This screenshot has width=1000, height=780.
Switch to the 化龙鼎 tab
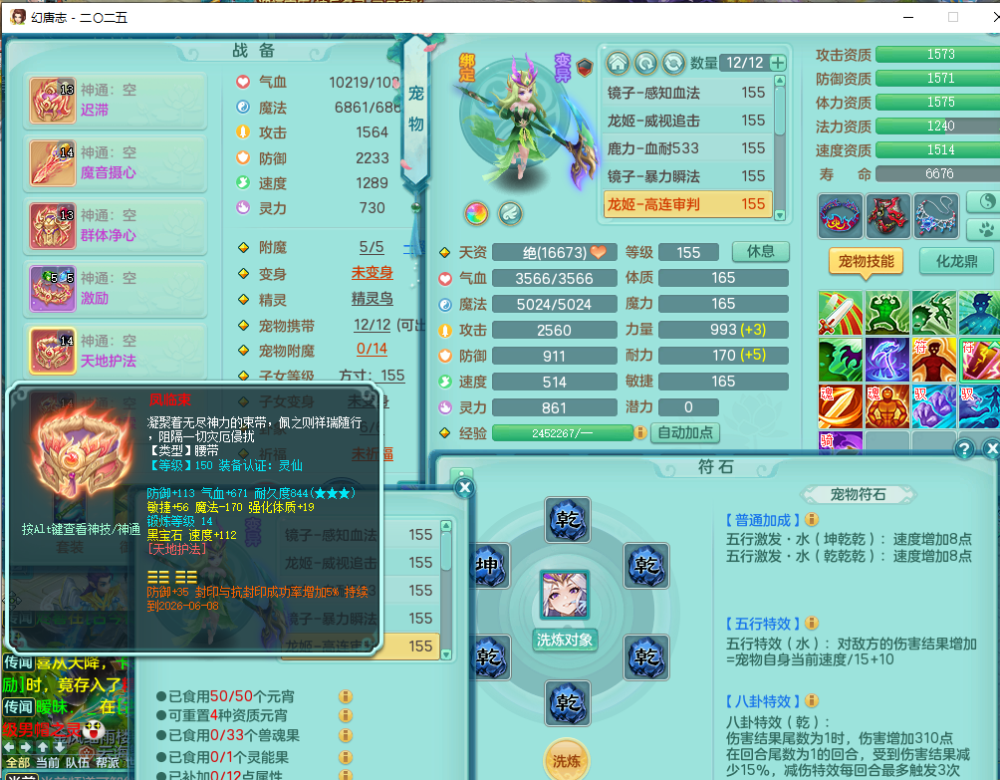tap(956, 261)
